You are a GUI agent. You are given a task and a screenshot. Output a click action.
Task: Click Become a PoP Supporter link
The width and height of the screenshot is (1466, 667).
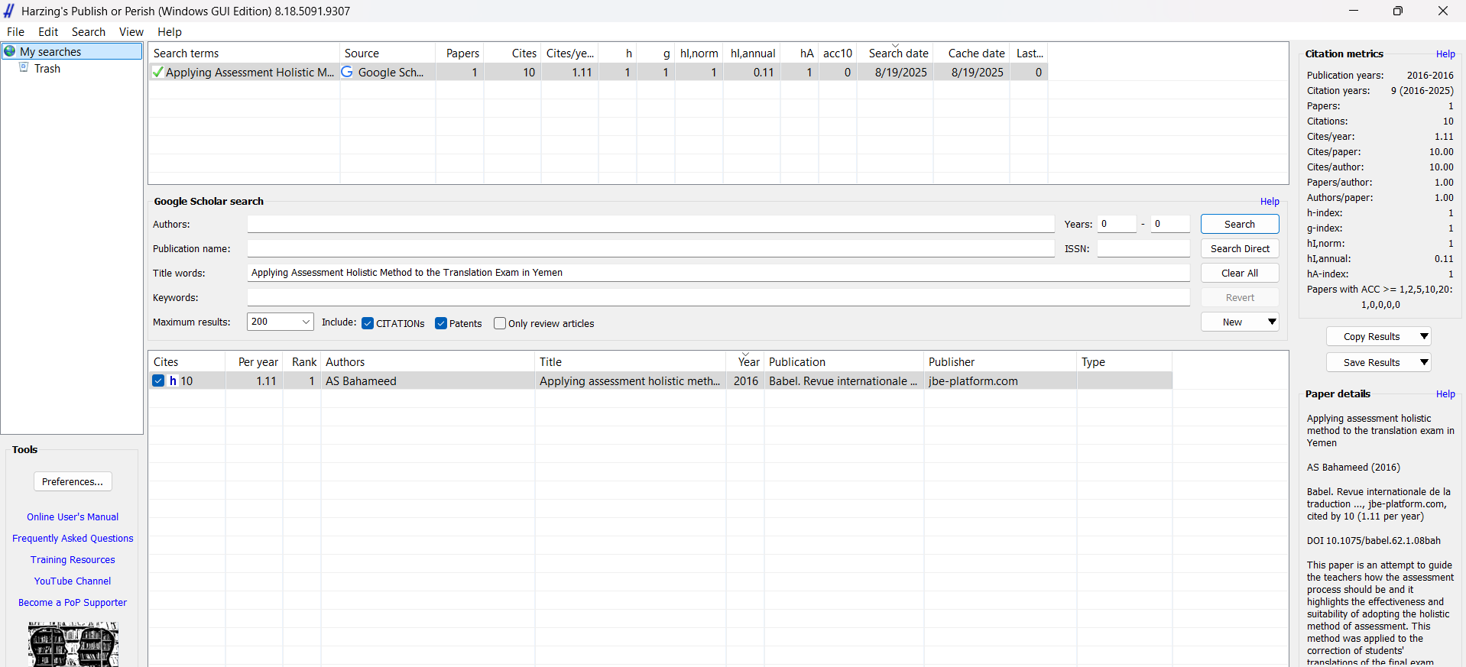point(73,603)
